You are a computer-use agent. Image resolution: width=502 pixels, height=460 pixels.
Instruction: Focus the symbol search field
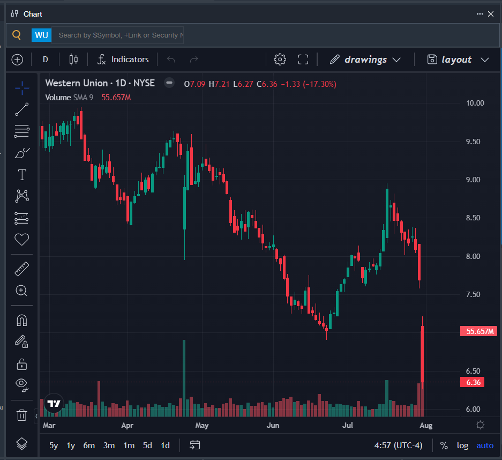118,35
